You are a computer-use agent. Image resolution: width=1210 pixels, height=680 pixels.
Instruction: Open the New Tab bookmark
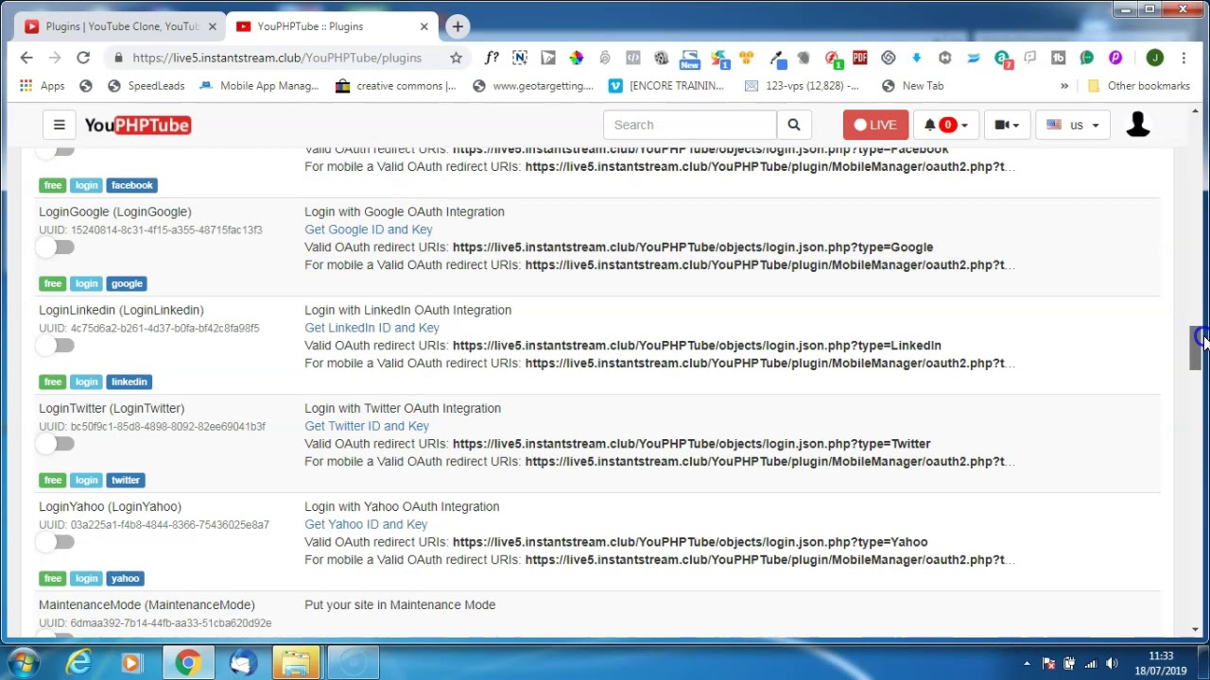coord(912,86)
